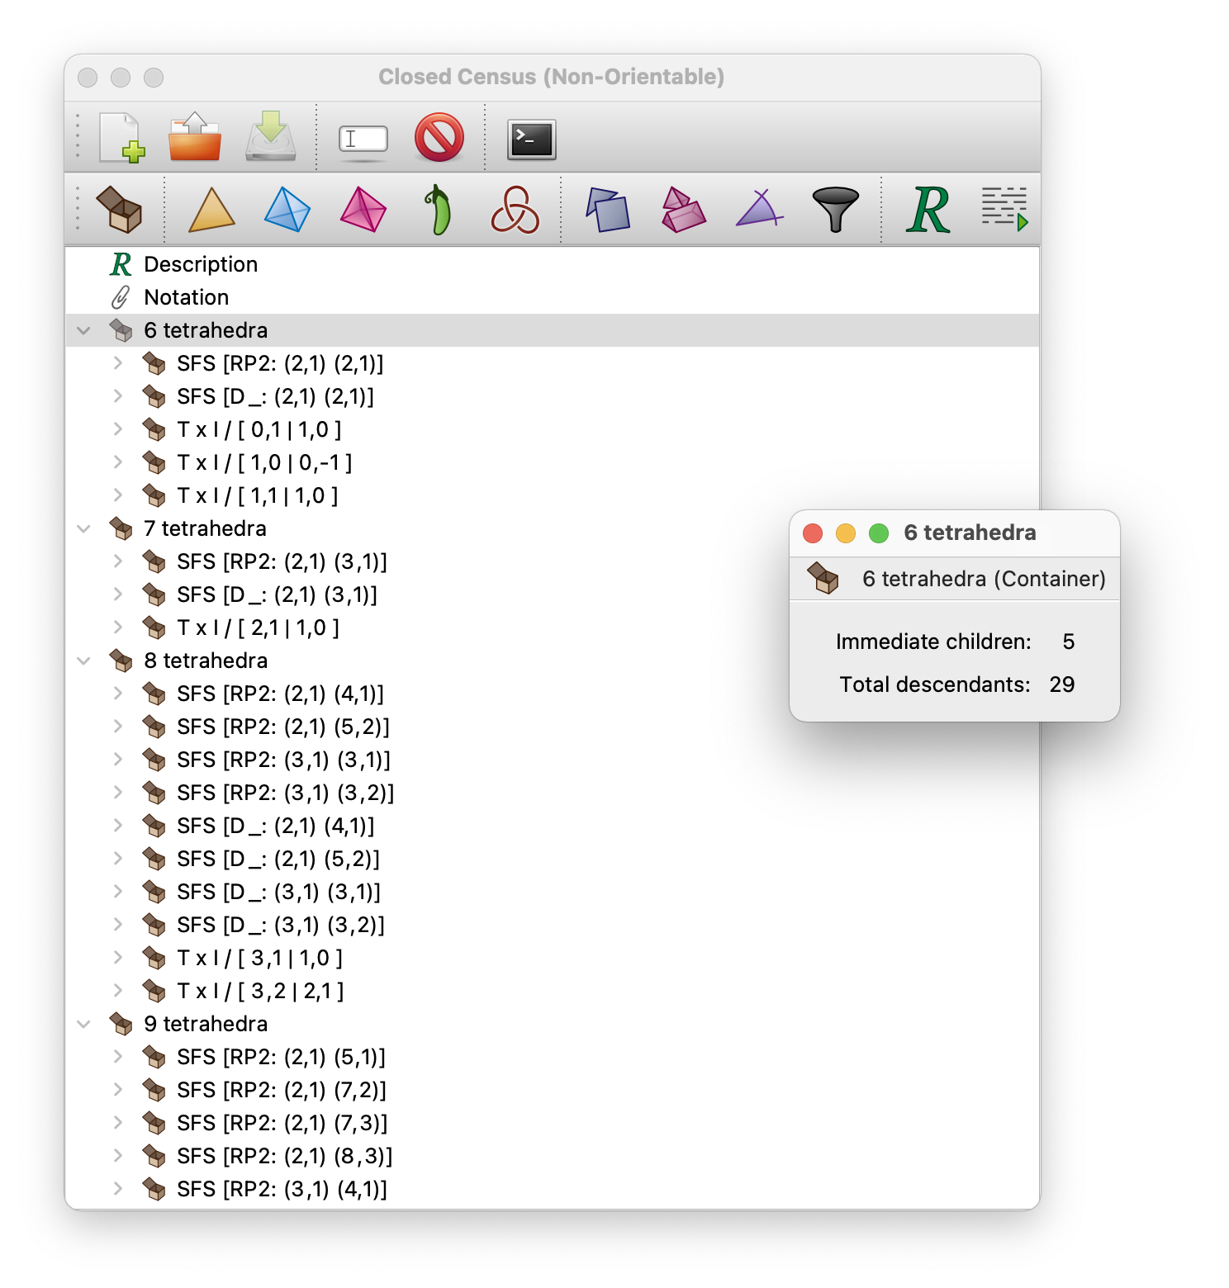The image size is (1229, 1288).
Task: Collapse the 8 tetrahedra tree node
Action: (x=83, y=661)
